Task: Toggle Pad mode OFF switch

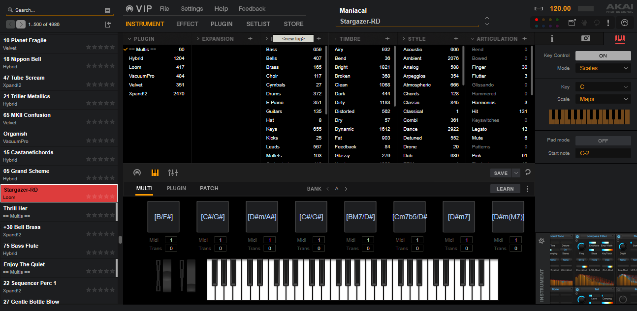Action: pyautogui.click(x=603, y=141)
